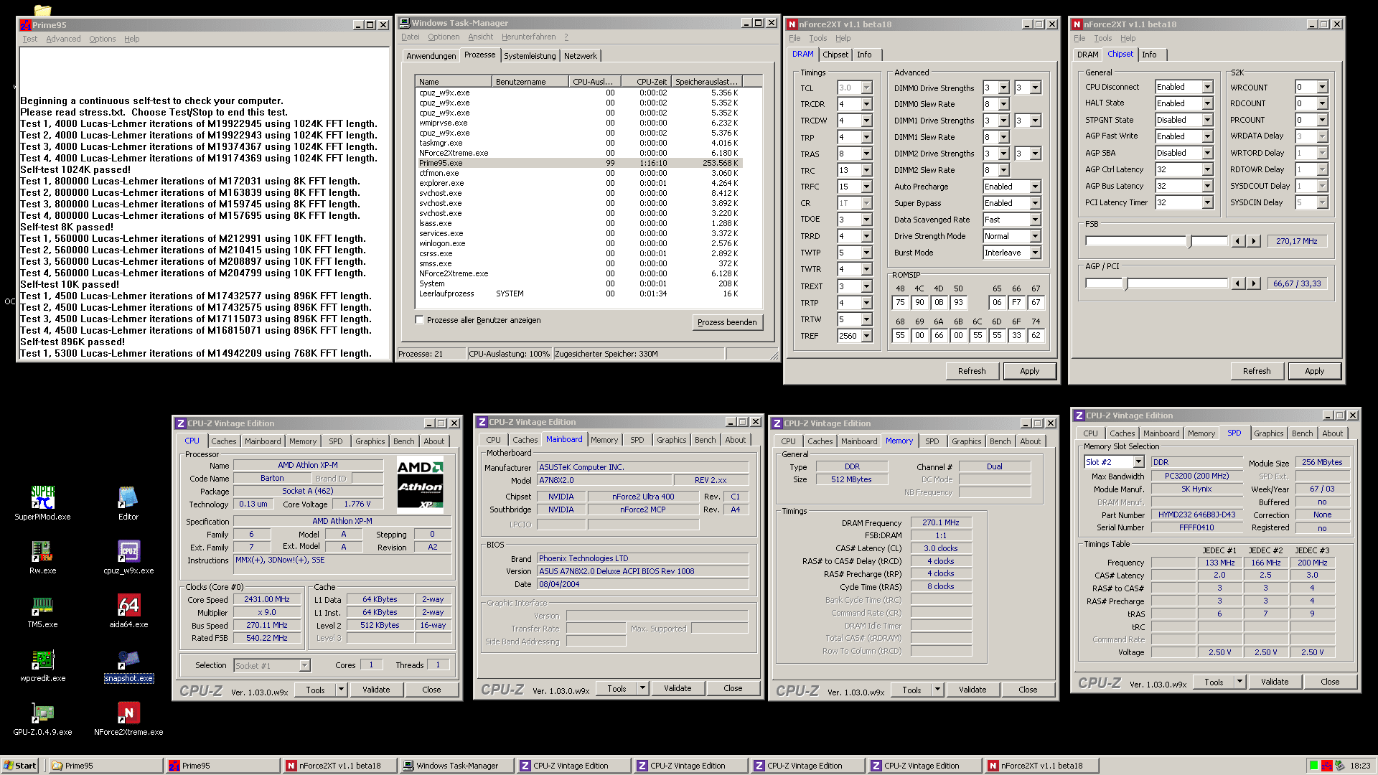Expand Tools dropdown arrow in CPU-Z CPU window
1378x775 pixels.
click(x=342, y=690)
